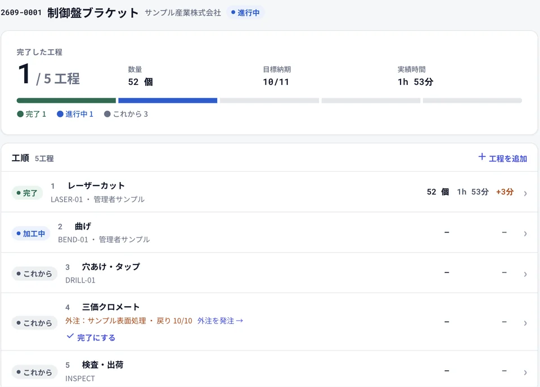Click the 1h 53分 time in レーザーカット row
Screen dimensions: 540x387
pos(473,192)
